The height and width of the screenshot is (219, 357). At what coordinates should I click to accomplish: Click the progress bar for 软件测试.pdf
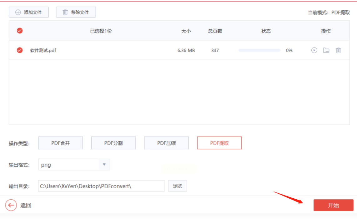(259, 50)
